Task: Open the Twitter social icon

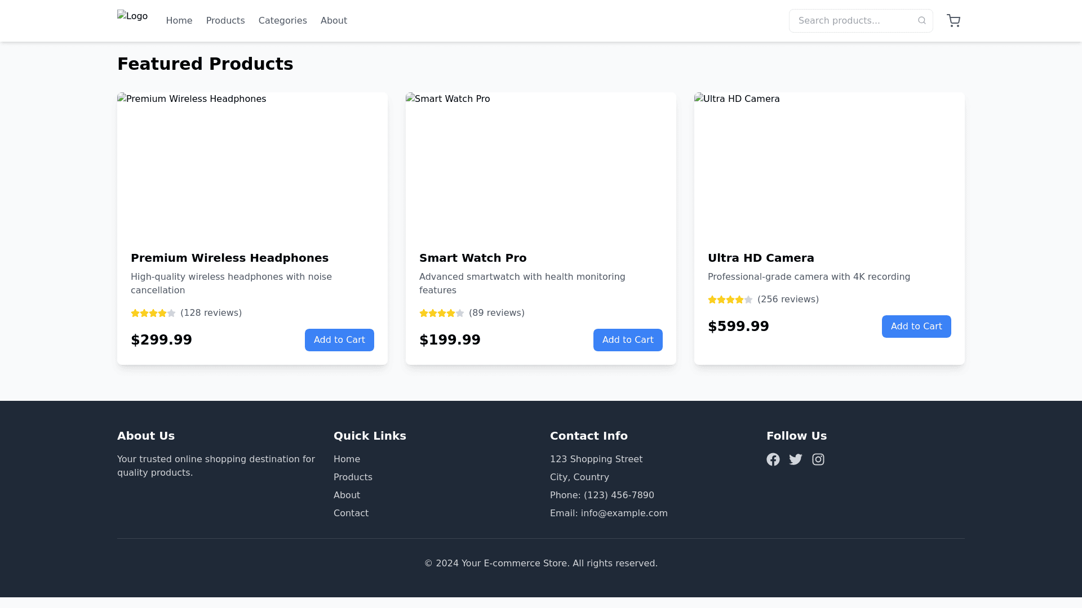Action: [795, 459]
